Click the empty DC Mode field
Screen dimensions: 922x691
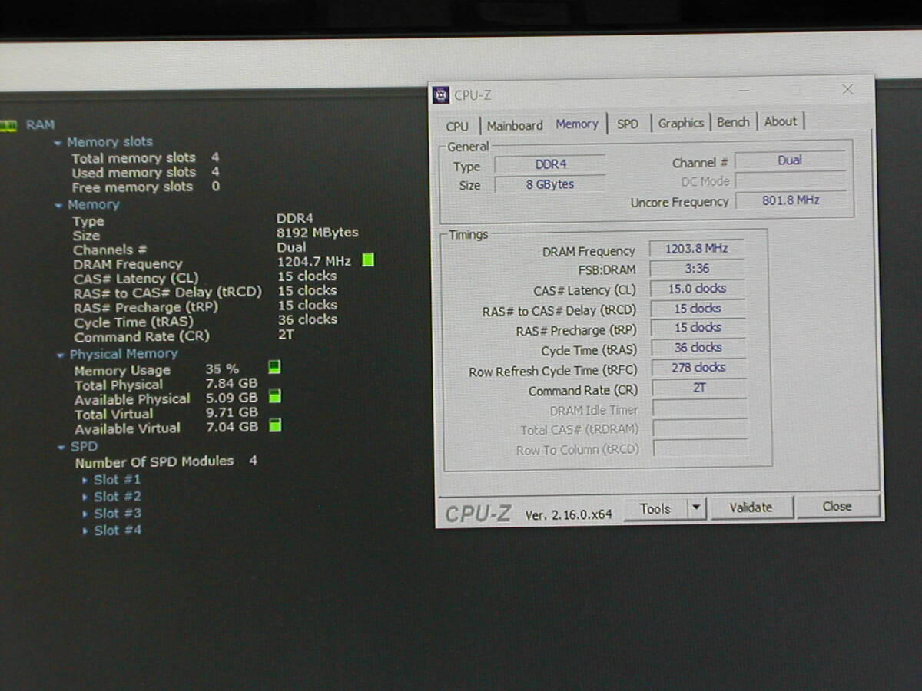pos(791,181)
